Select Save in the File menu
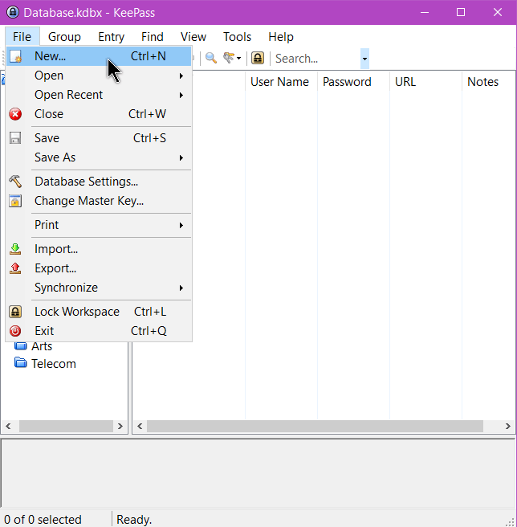Image resolution: width=517 pixels, height=527 pixels. pyautogui.click(x=99, y=138)
